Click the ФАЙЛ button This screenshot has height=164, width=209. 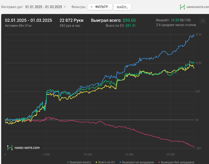point(122,7)
